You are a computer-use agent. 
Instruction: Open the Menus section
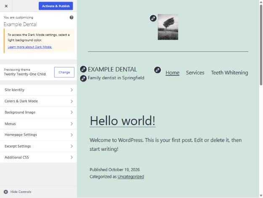point(38,124)
